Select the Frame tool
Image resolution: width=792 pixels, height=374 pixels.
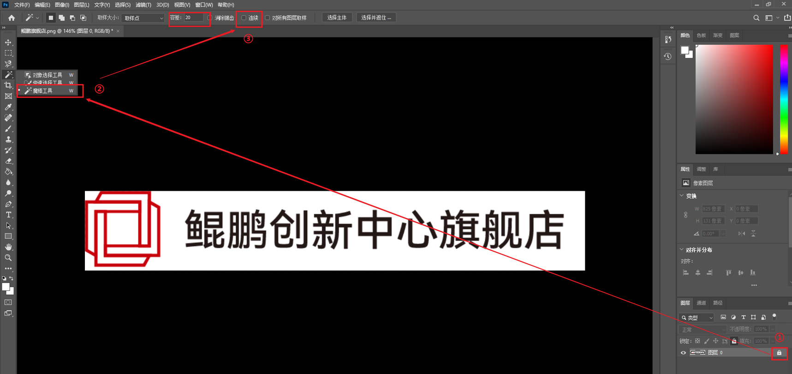[x=8, y=96]
